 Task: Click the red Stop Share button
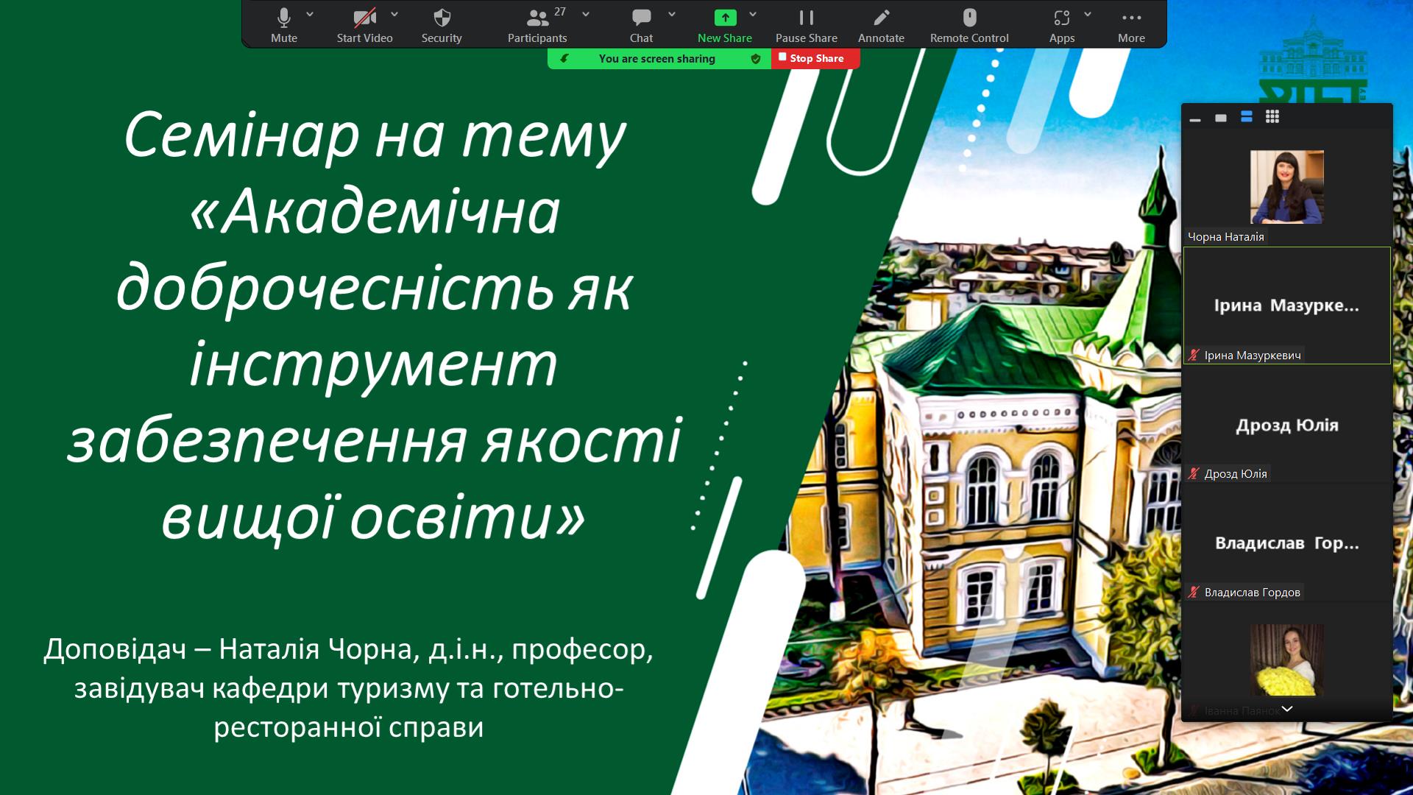tap(815, 58)
